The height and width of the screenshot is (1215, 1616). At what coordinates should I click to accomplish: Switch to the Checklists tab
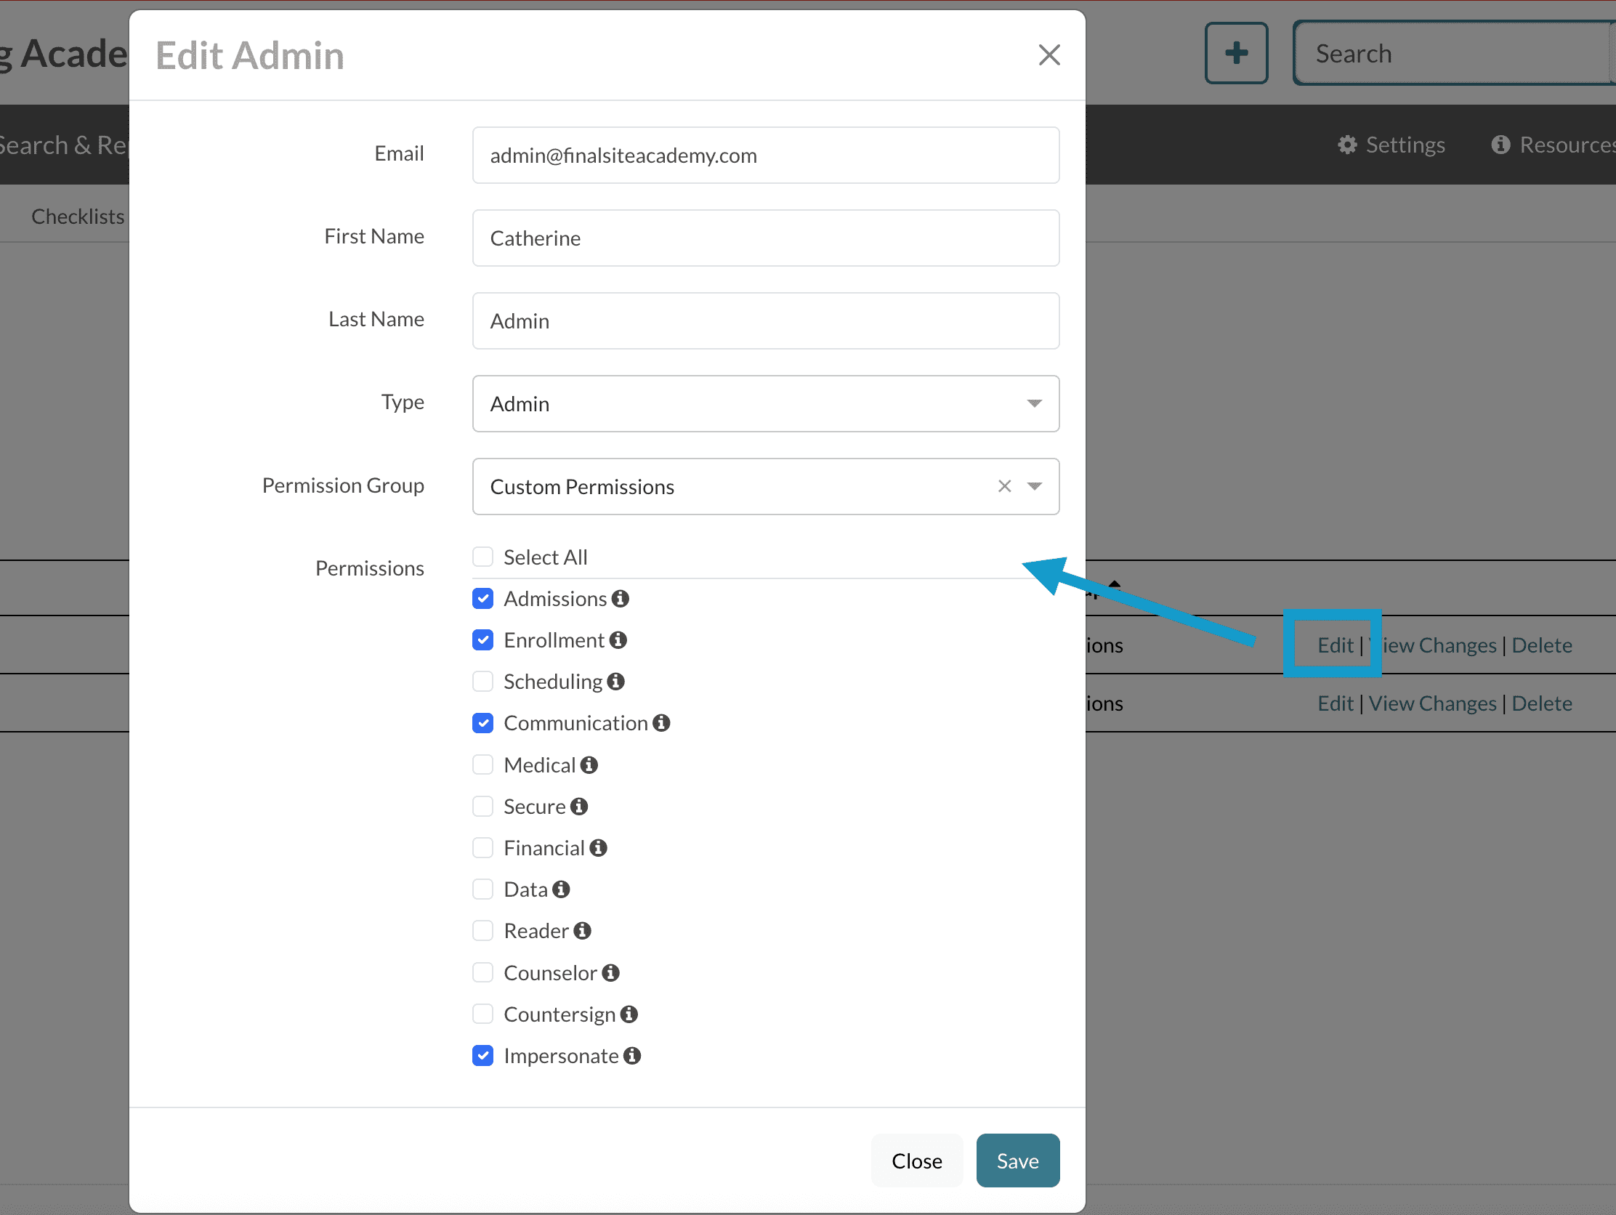pyautogui.click(x=78, y=217)
